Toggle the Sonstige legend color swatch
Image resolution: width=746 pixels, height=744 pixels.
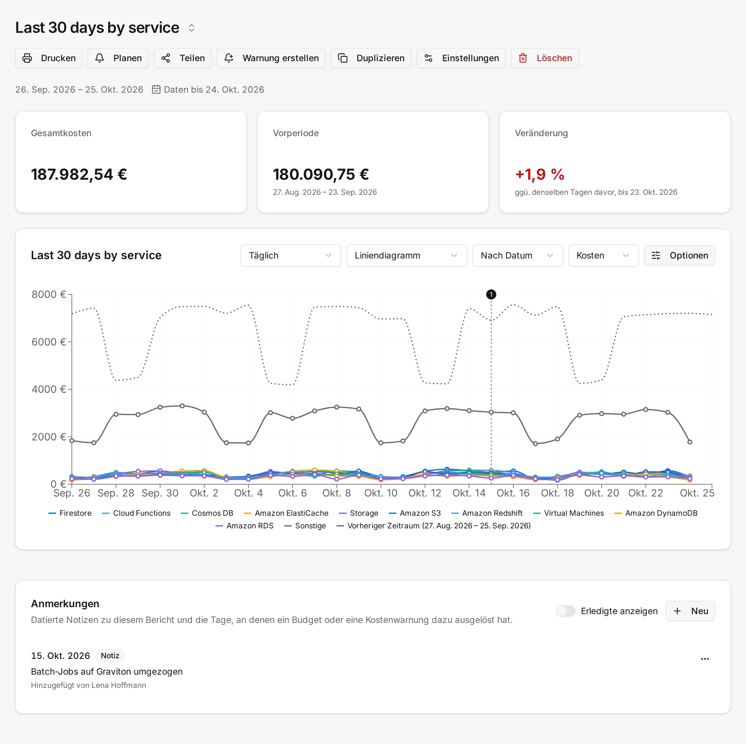288,526
